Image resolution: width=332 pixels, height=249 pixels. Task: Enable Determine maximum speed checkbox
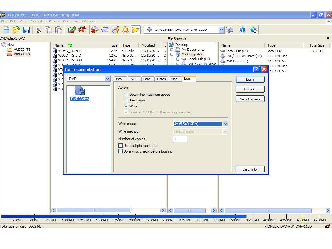[x=126, y=94]
